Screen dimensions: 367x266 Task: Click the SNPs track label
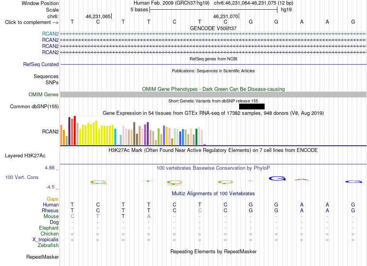click(x=52, y=82)
